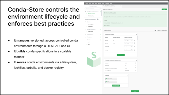Screen dimensions: 169x95
Task: Collapse the Manager Research group
Action: pyautogui.click(x=86, y=29)
